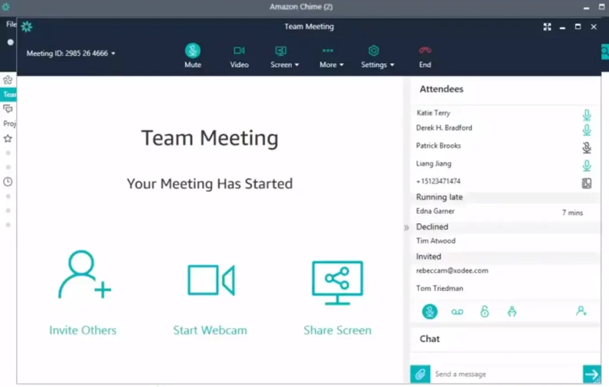Turn on Video in the meeting toolbar
This screenshot has height=387, width=609.
coord(239,56)
